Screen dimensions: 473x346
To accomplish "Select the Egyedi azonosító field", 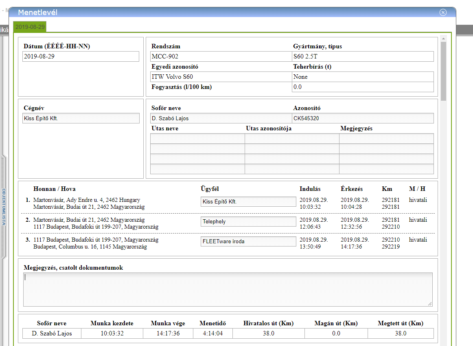I will click(x=221, y=77).
